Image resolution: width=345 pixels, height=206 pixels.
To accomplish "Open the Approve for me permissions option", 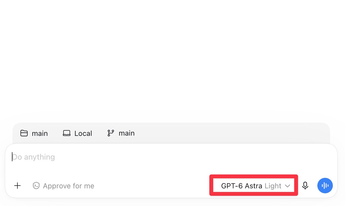I will (x=64, y=186).
